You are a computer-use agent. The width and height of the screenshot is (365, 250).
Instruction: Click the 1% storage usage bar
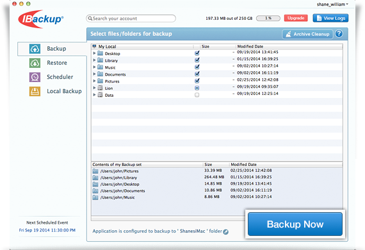[x=268, y=18]
